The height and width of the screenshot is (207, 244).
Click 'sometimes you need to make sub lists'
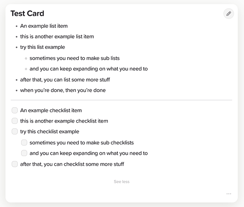(x=75, y=58)
